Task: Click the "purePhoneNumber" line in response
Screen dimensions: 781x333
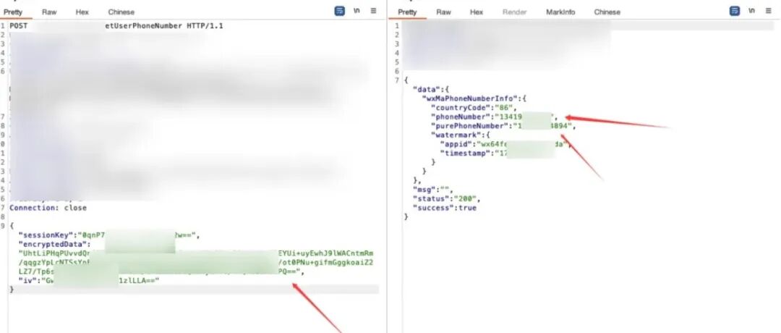Action: pos(503,126)
